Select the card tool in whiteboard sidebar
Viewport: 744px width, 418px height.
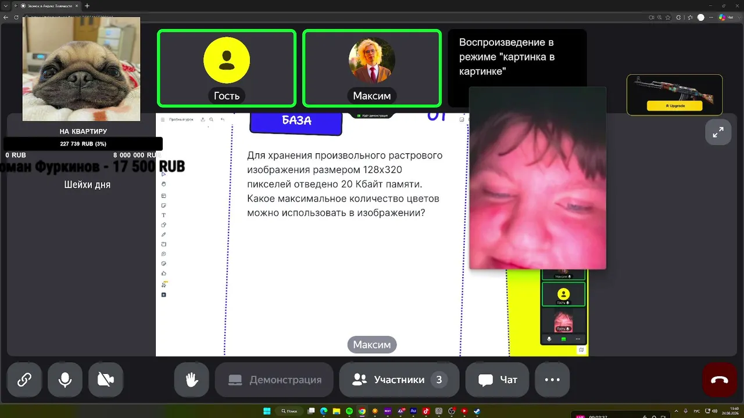coord(164,244)
